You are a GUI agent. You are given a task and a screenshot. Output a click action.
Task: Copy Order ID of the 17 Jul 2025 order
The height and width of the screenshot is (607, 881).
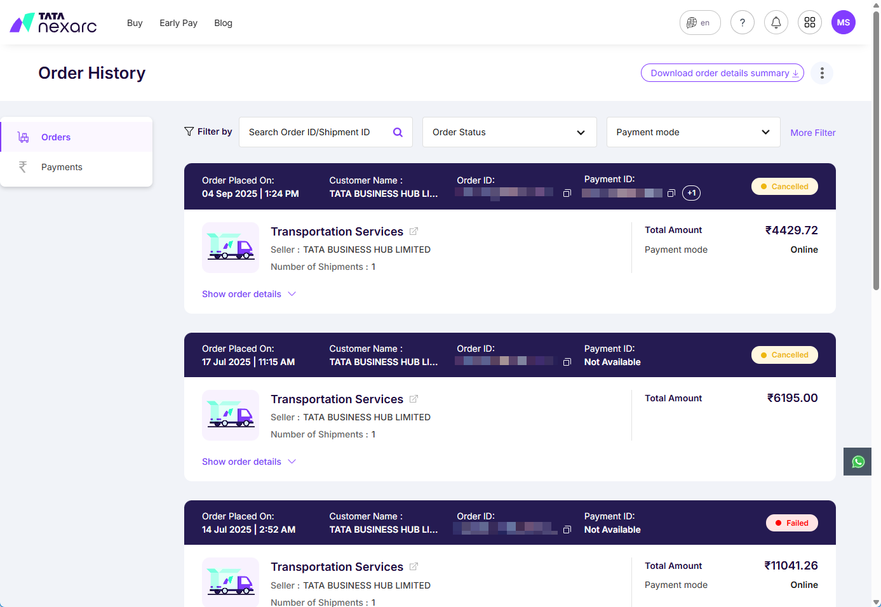567,362
